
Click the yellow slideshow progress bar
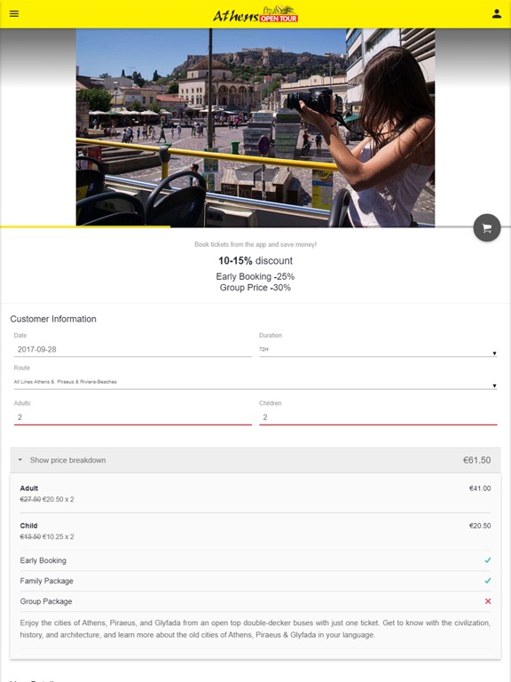[x=85, y=226]
